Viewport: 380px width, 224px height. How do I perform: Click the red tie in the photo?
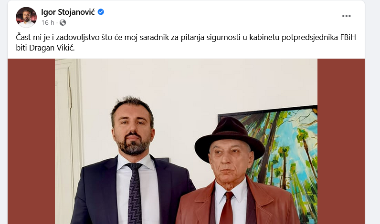pyautogui.click(x=227, y=208)
